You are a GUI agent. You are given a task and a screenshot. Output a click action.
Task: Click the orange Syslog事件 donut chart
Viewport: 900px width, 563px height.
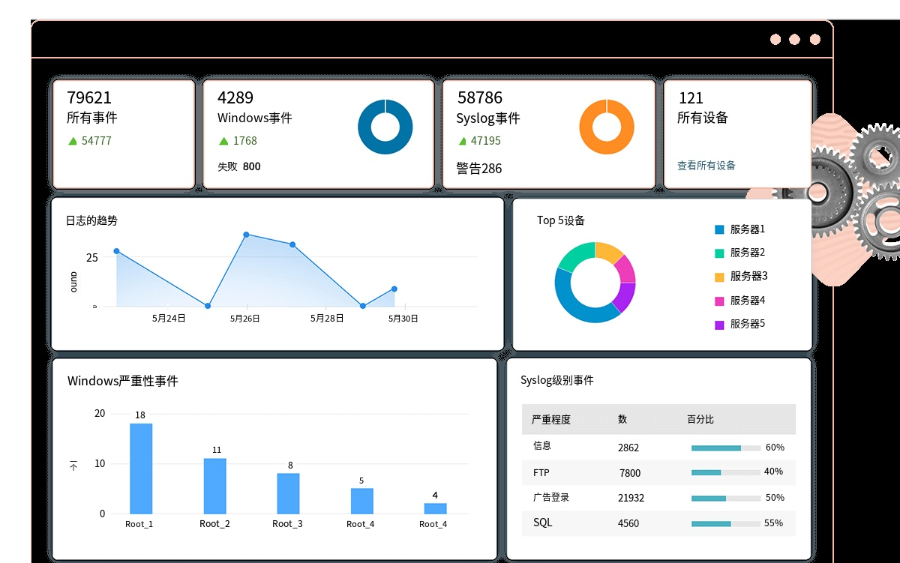click(607, 127)
